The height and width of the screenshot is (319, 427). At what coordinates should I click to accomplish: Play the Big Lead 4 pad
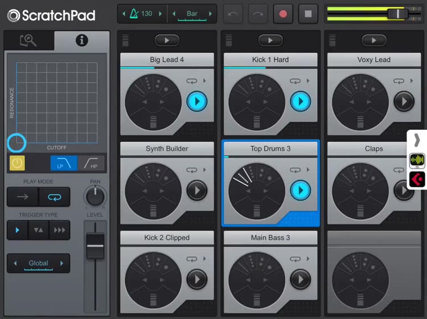[x=197, y=101]
